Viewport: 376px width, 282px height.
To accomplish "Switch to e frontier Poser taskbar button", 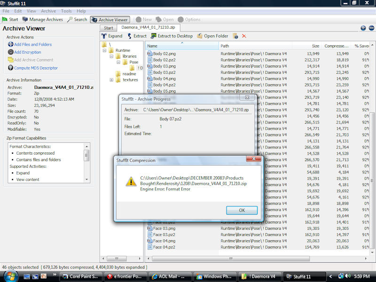I will 125,276.
